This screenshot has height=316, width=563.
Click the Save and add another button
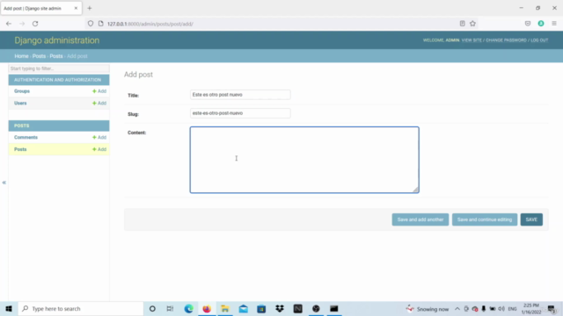(420, 219)
